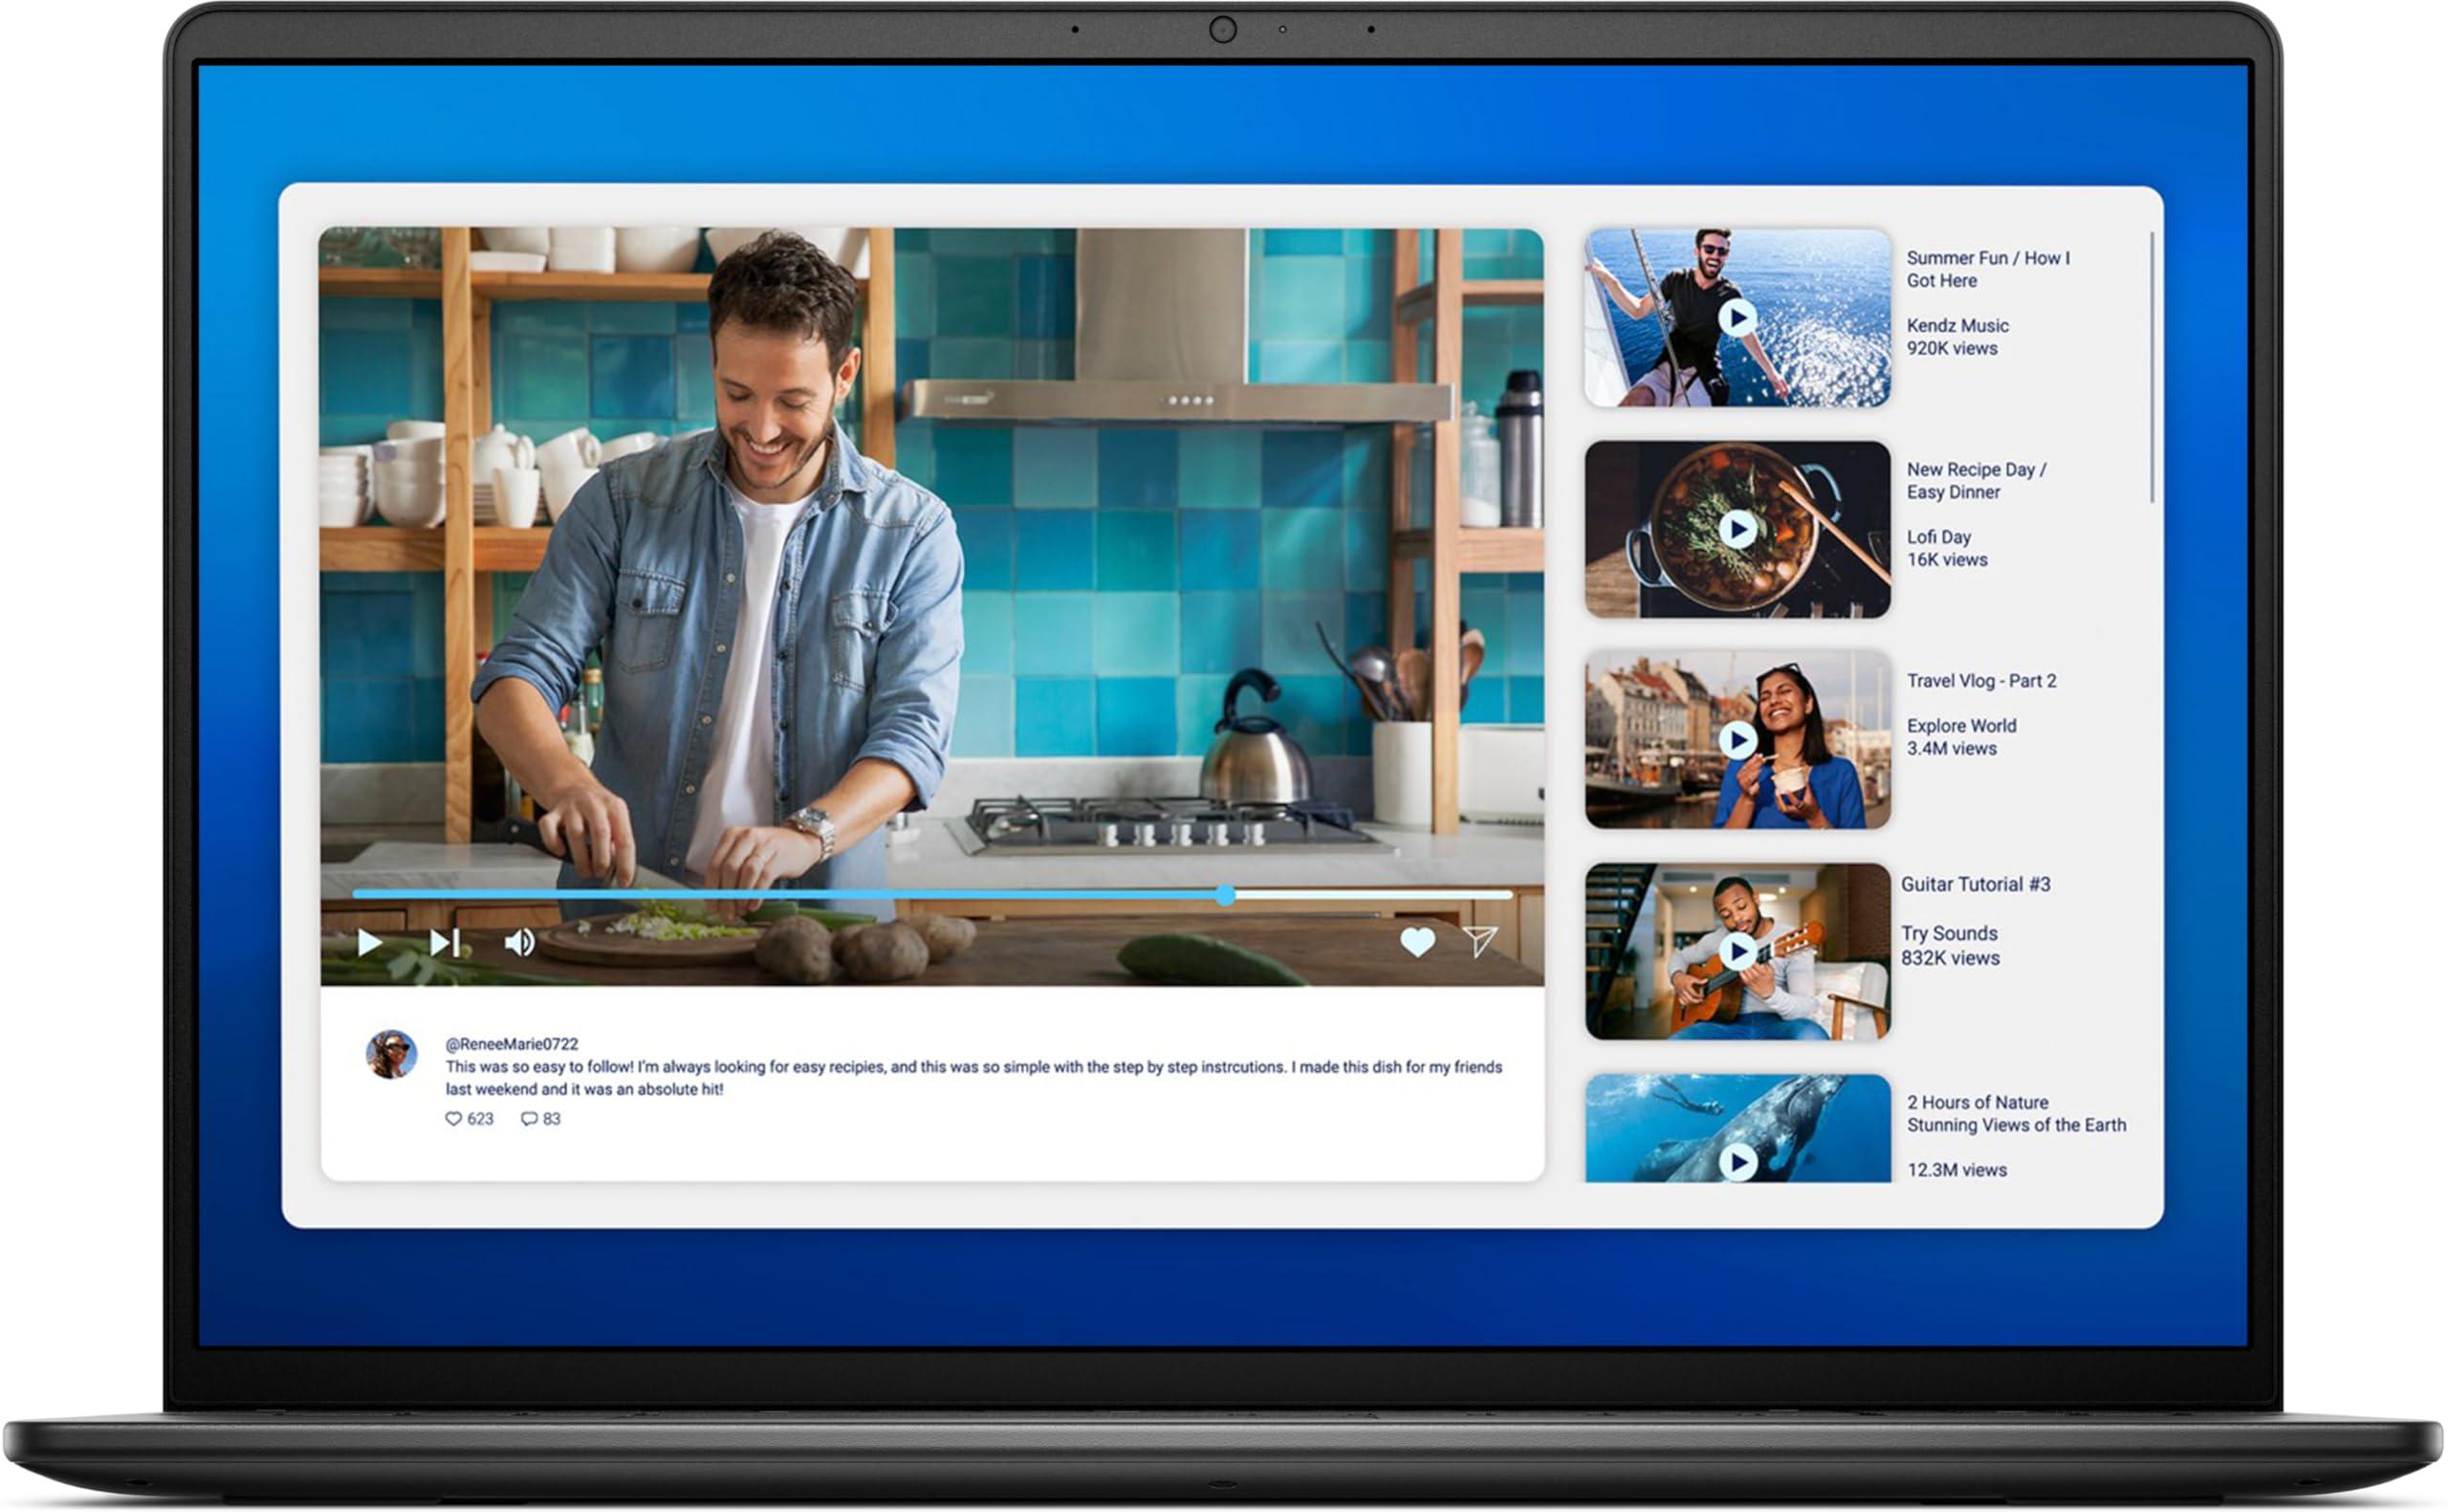This screenshot has height=1512, width=2448.
Task: Play 'Travel Vlog - Part 2'
Action: (1737, 740)
